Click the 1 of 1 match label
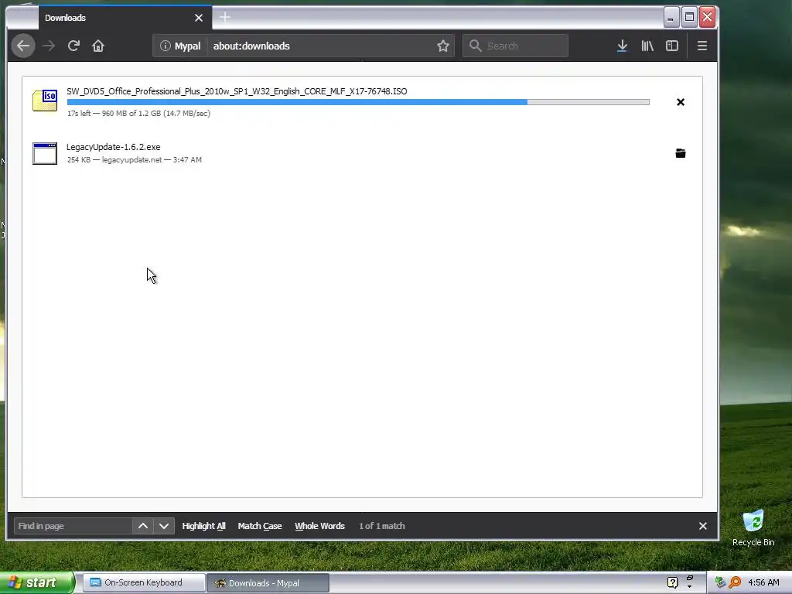 pyautogui.click(x=382, y=526)
